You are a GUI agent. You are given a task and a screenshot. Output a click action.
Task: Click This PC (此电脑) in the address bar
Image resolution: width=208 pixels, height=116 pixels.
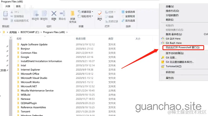coord(13,32)
